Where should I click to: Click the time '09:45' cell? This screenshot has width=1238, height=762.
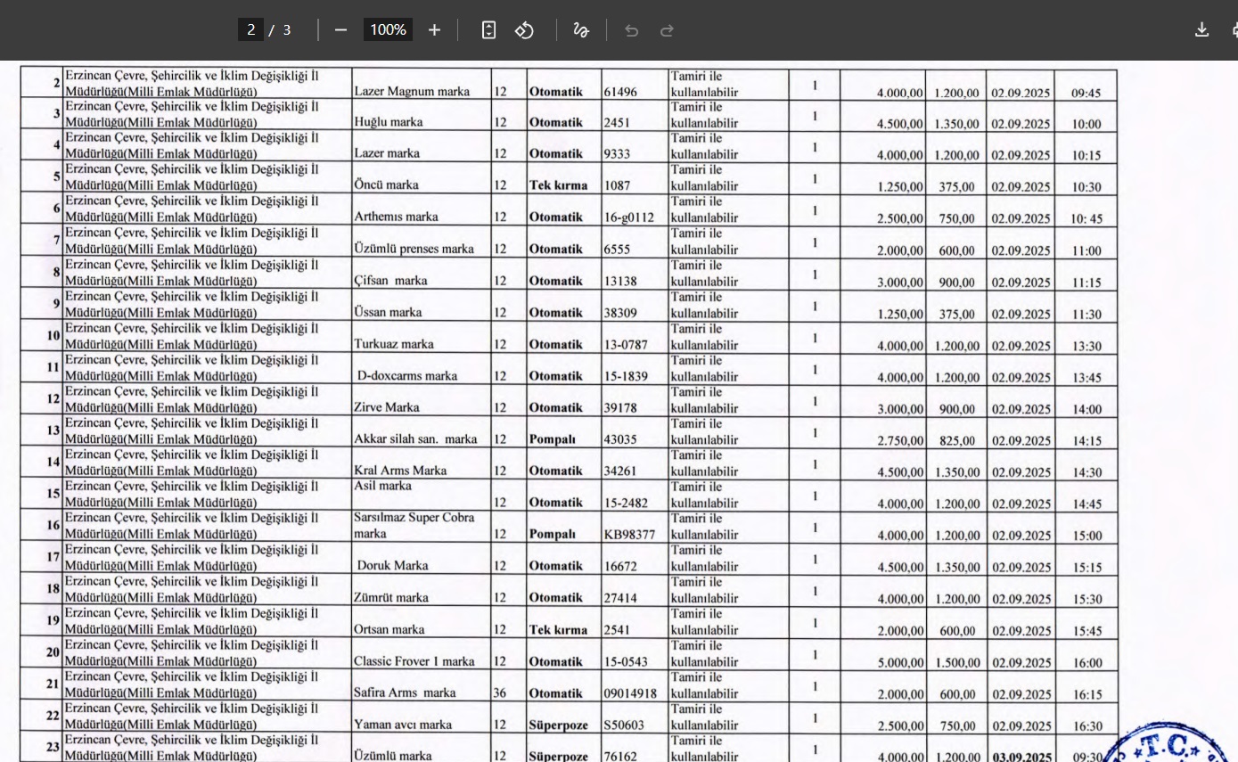pyautogui.click(x=1086, y=93)
